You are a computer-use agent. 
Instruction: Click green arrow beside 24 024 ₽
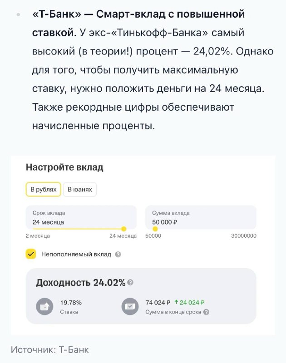176,302
